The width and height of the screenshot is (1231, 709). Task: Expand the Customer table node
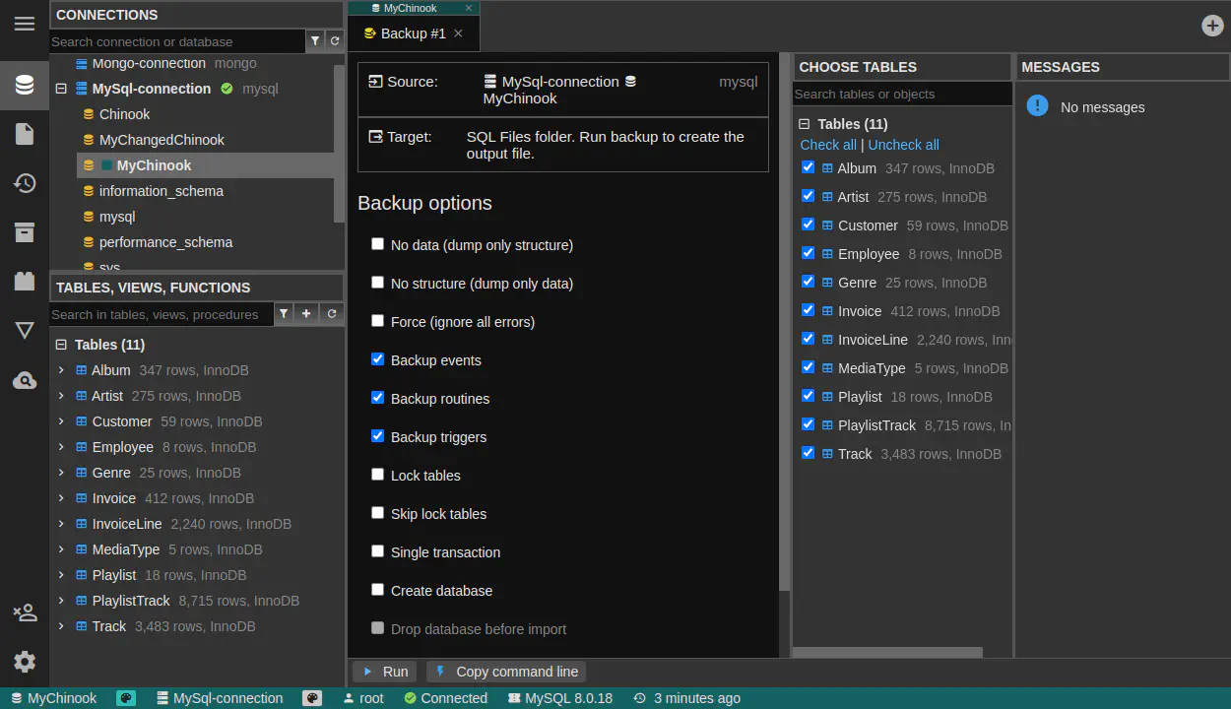coord(61,421)
